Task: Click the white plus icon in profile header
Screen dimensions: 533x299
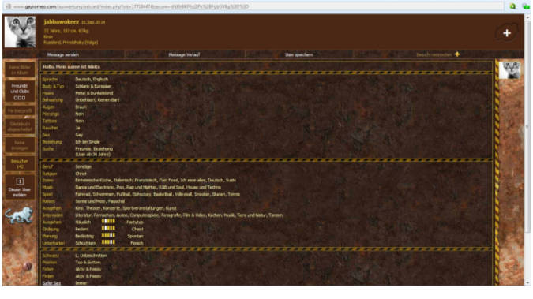Action: 507,33
